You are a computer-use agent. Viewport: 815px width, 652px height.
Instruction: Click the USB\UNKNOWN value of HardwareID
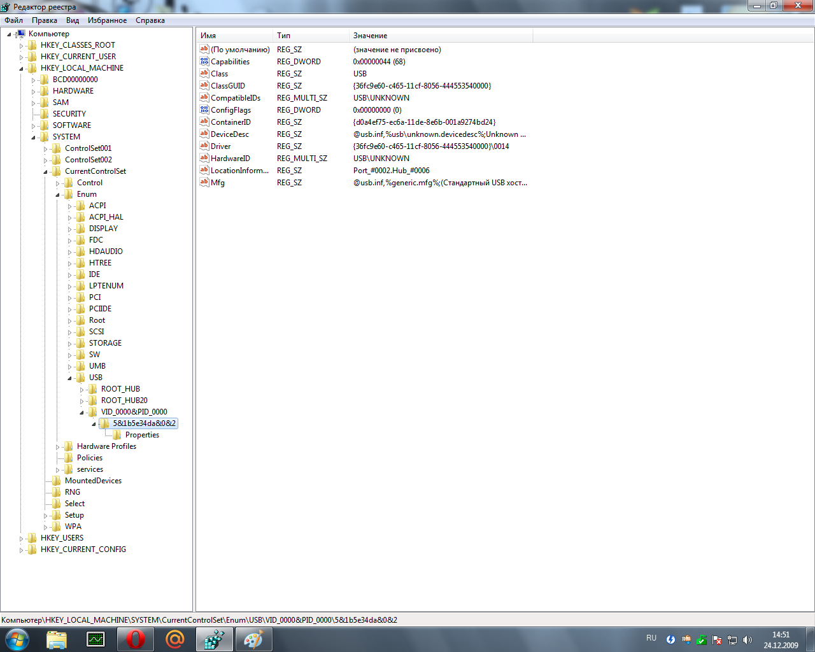click(x=381, y=159)
